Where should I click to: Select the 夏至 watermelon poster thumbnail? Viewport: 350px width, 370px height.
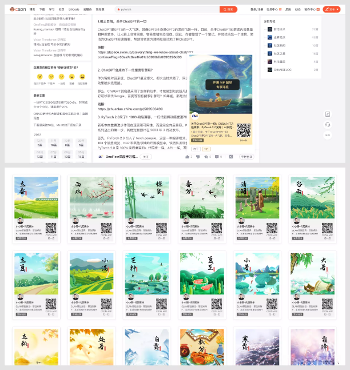(x=202, y=285)
